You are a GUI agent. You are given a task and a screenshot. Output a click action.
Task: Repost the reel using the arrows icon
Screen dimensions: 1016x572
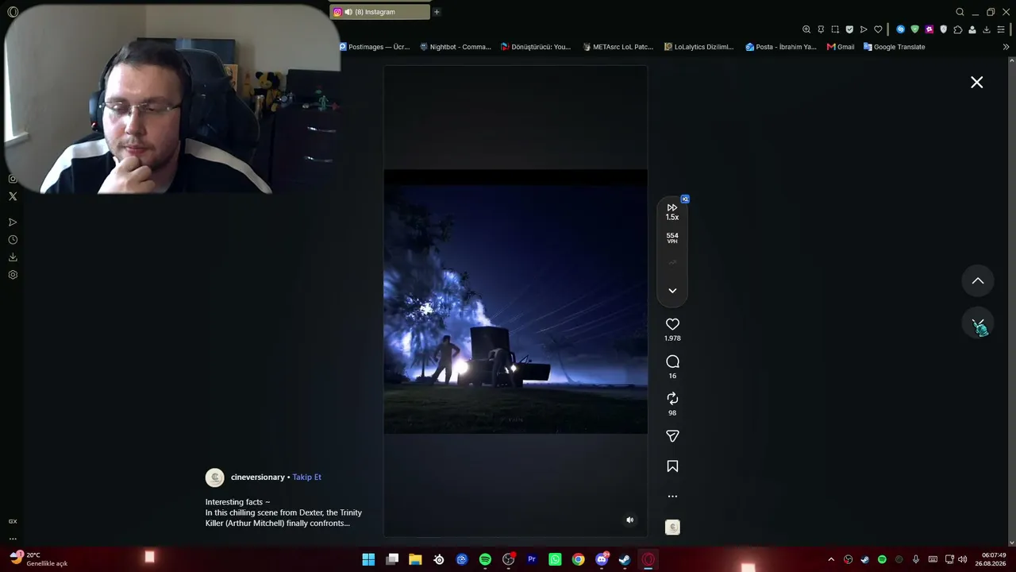(x=672, y=398)
